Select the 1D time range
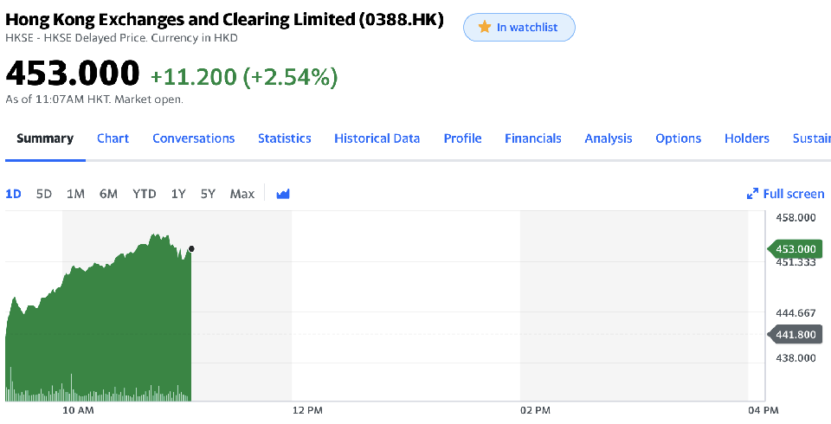Image resolution: width=831 pixels, height=424 pixels. coord(14,194)
